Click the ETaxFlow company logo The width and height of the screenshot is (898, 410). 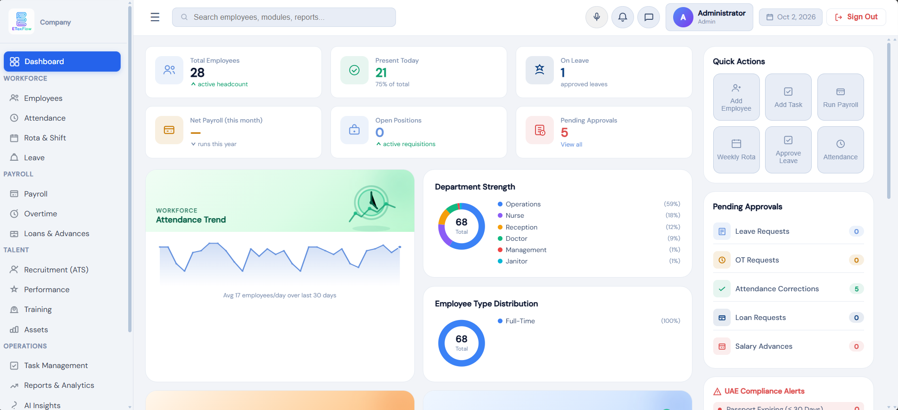click(22, 22)
